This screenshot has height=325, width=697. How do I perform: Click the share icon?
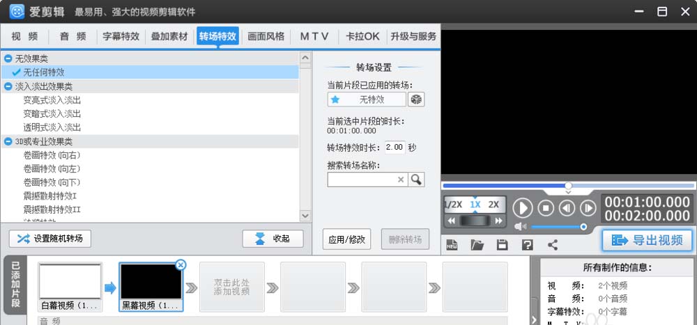click(553, 245)
